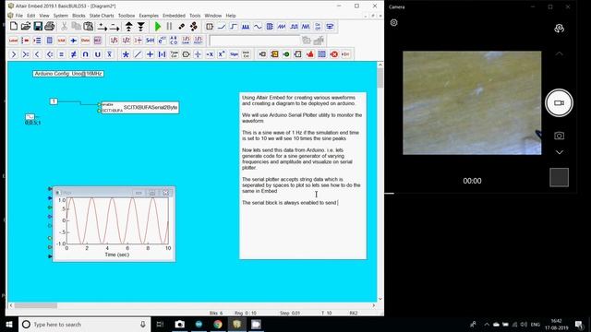Image resolution: width=591 pixels, height=332 pixels.
Task: Show hidden system tray icons chevron
Action: coord(487,324)
